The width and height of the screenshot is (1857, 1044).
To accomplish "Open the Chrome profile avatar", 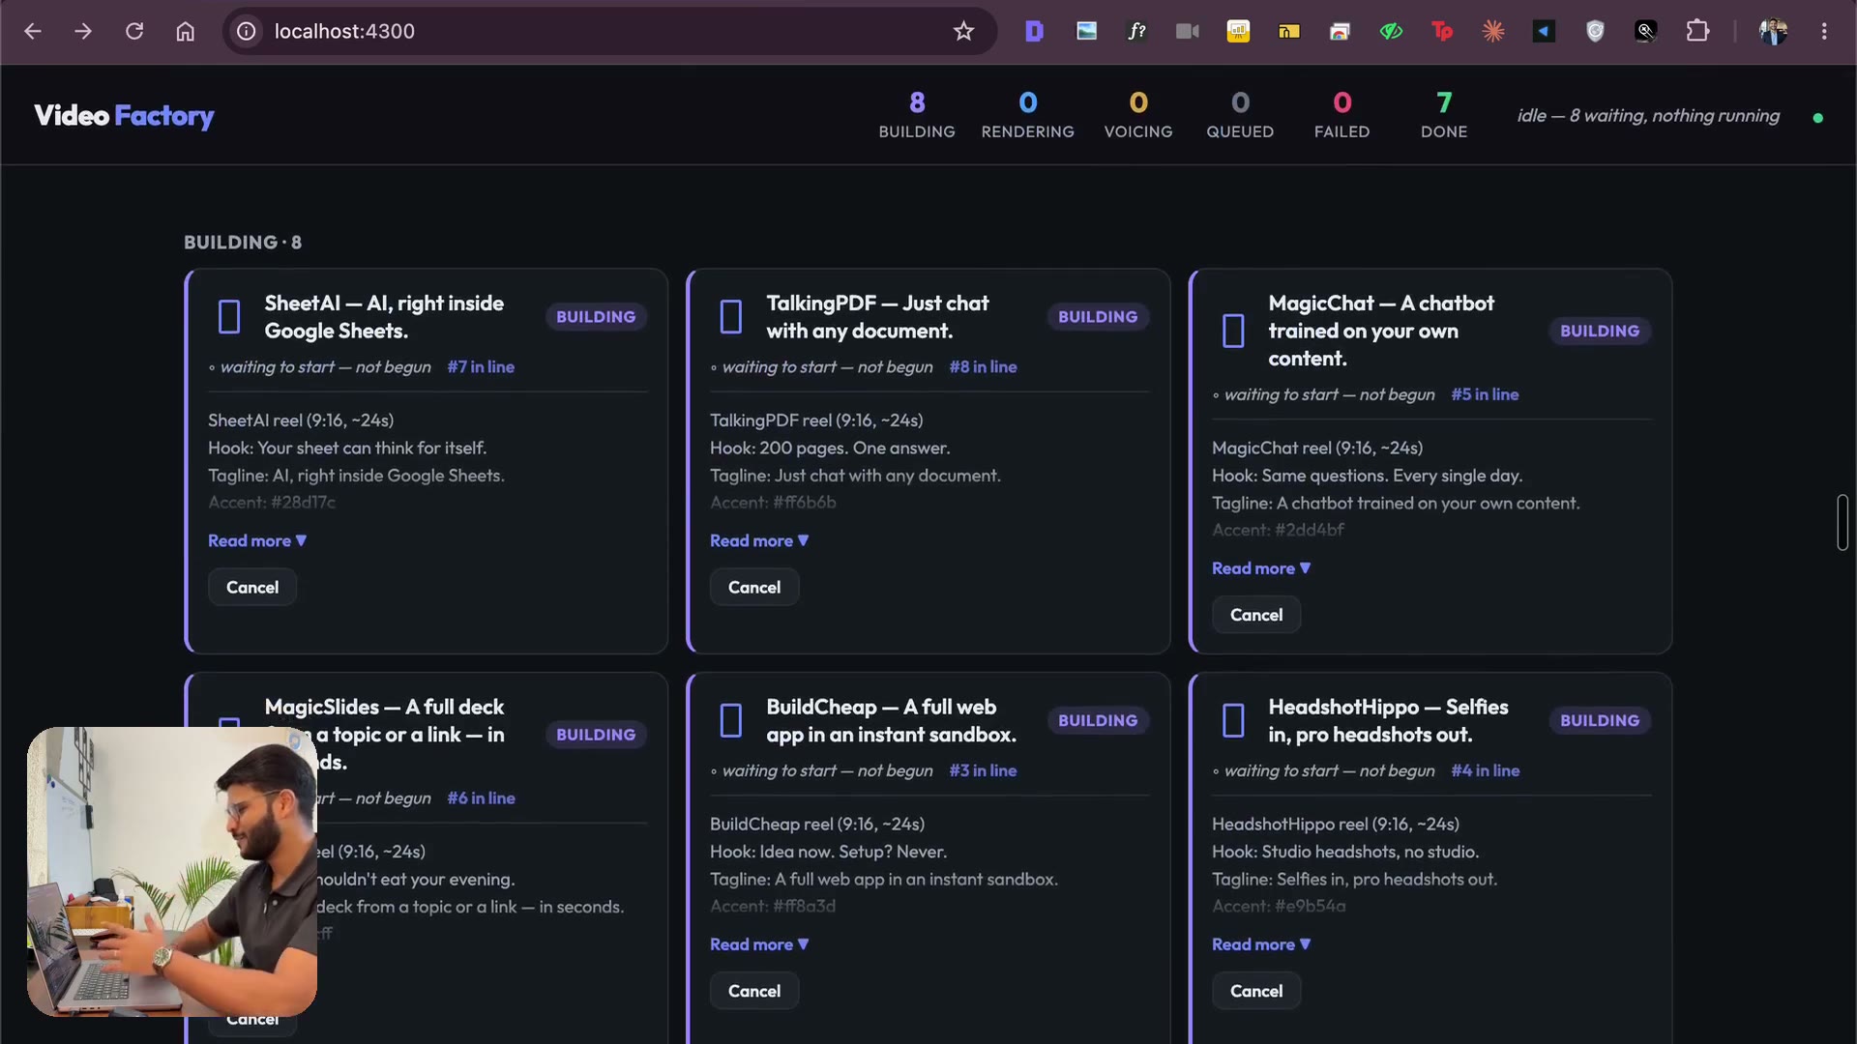I will coord(1773,31).
